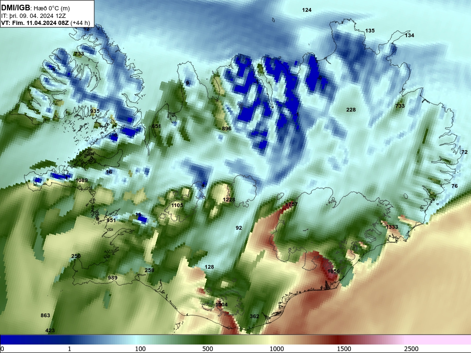Click the 128 height value
This screenshot has width=471, height=353.
click(209, 267)
